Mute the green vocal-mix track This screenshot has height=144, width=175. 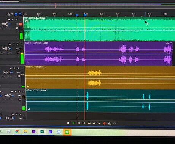(x=9, y=20)
